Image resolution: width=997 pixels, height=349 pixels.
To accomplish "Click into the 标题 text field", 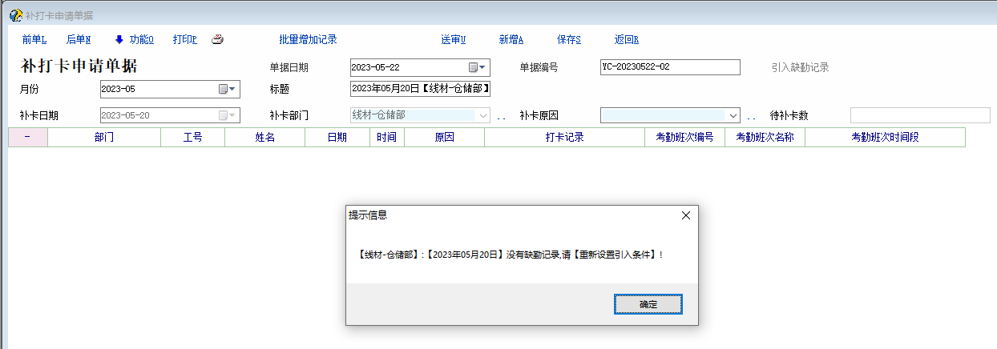I will (x=420, y=89).
